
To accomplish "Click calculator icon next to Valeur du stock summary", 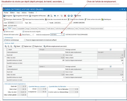I will pyautogui.click(x=25, y=92).
